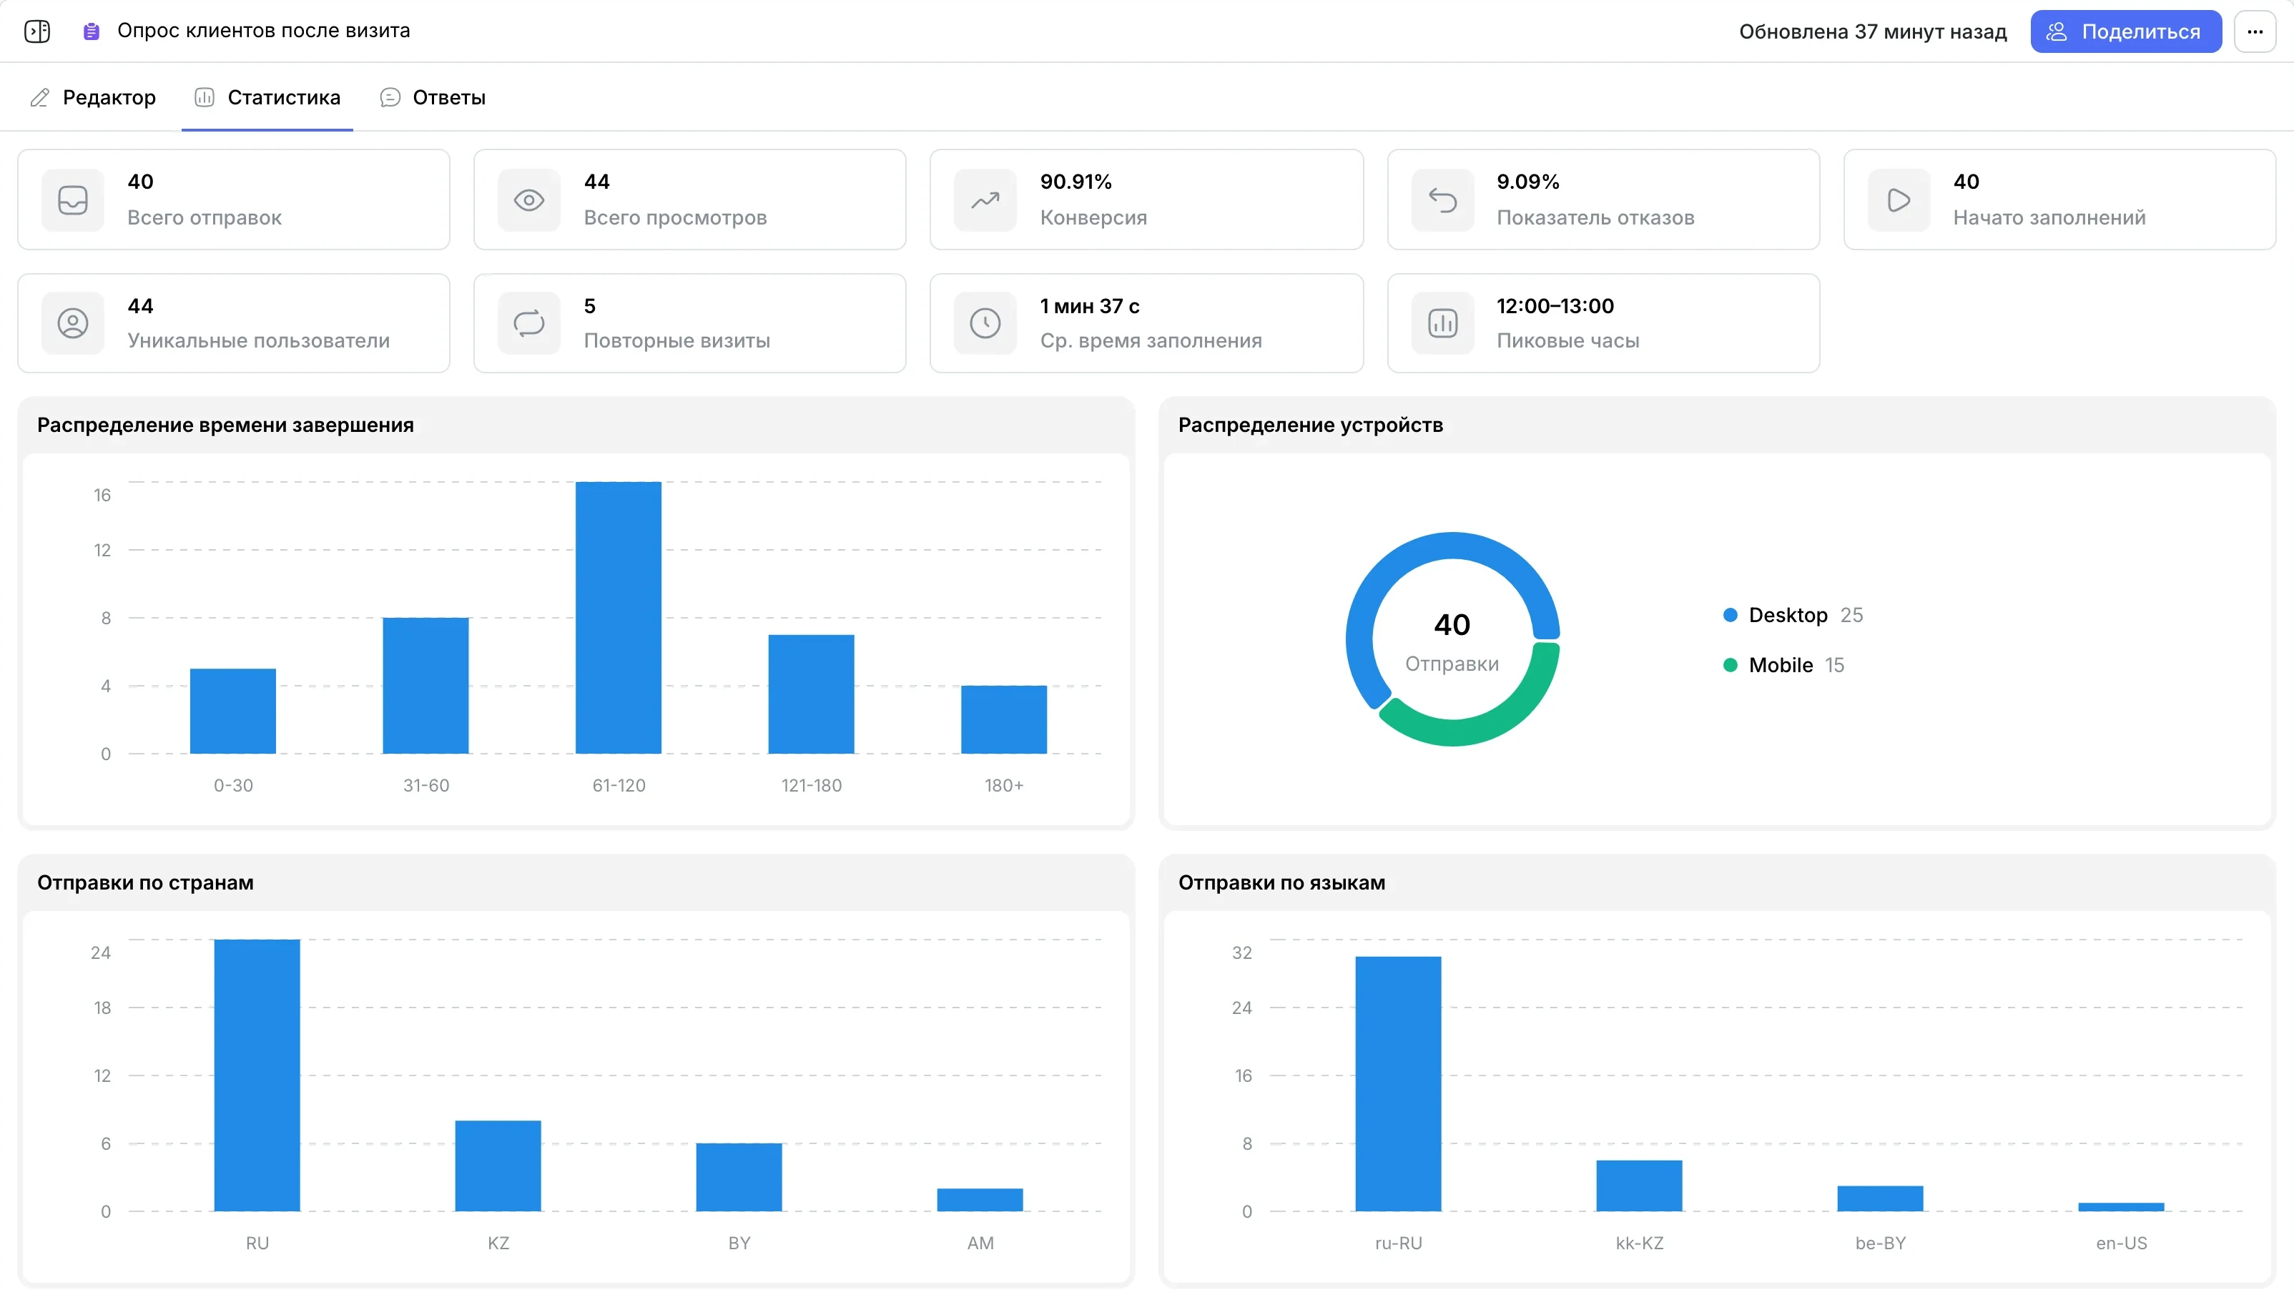Click the 121-180 completion time bar
2294x1300 pixels.
pos(812,694)
